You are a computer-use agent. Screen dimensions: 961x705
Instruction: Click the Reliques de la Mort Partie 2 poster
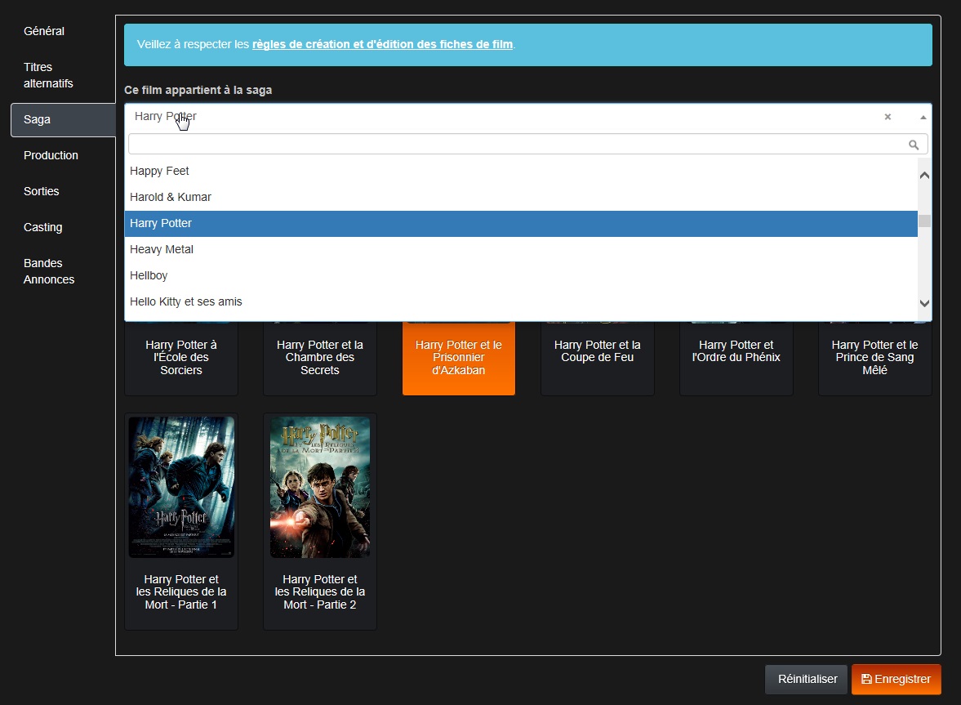point(320,488)
